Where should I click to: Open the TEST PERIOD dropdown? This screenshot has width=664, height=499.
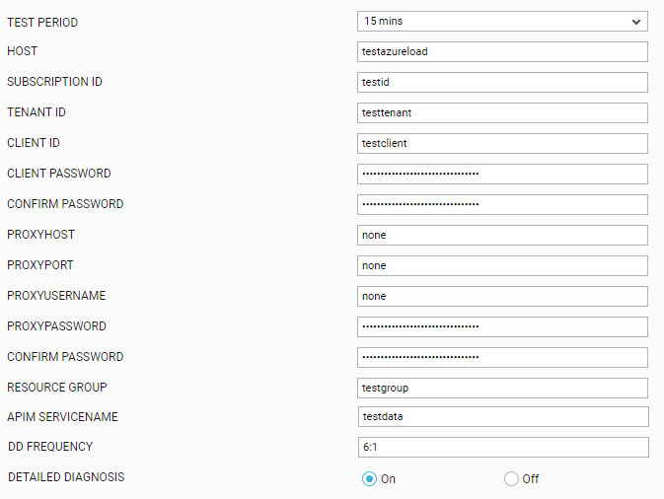click(502, 21)
